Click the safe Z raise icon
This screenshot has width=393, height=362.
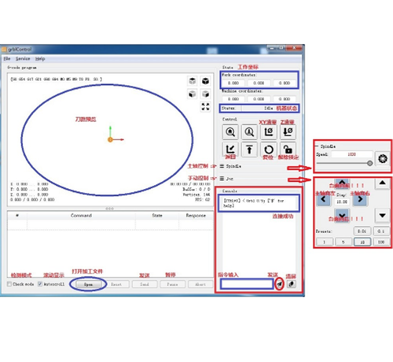249,150
